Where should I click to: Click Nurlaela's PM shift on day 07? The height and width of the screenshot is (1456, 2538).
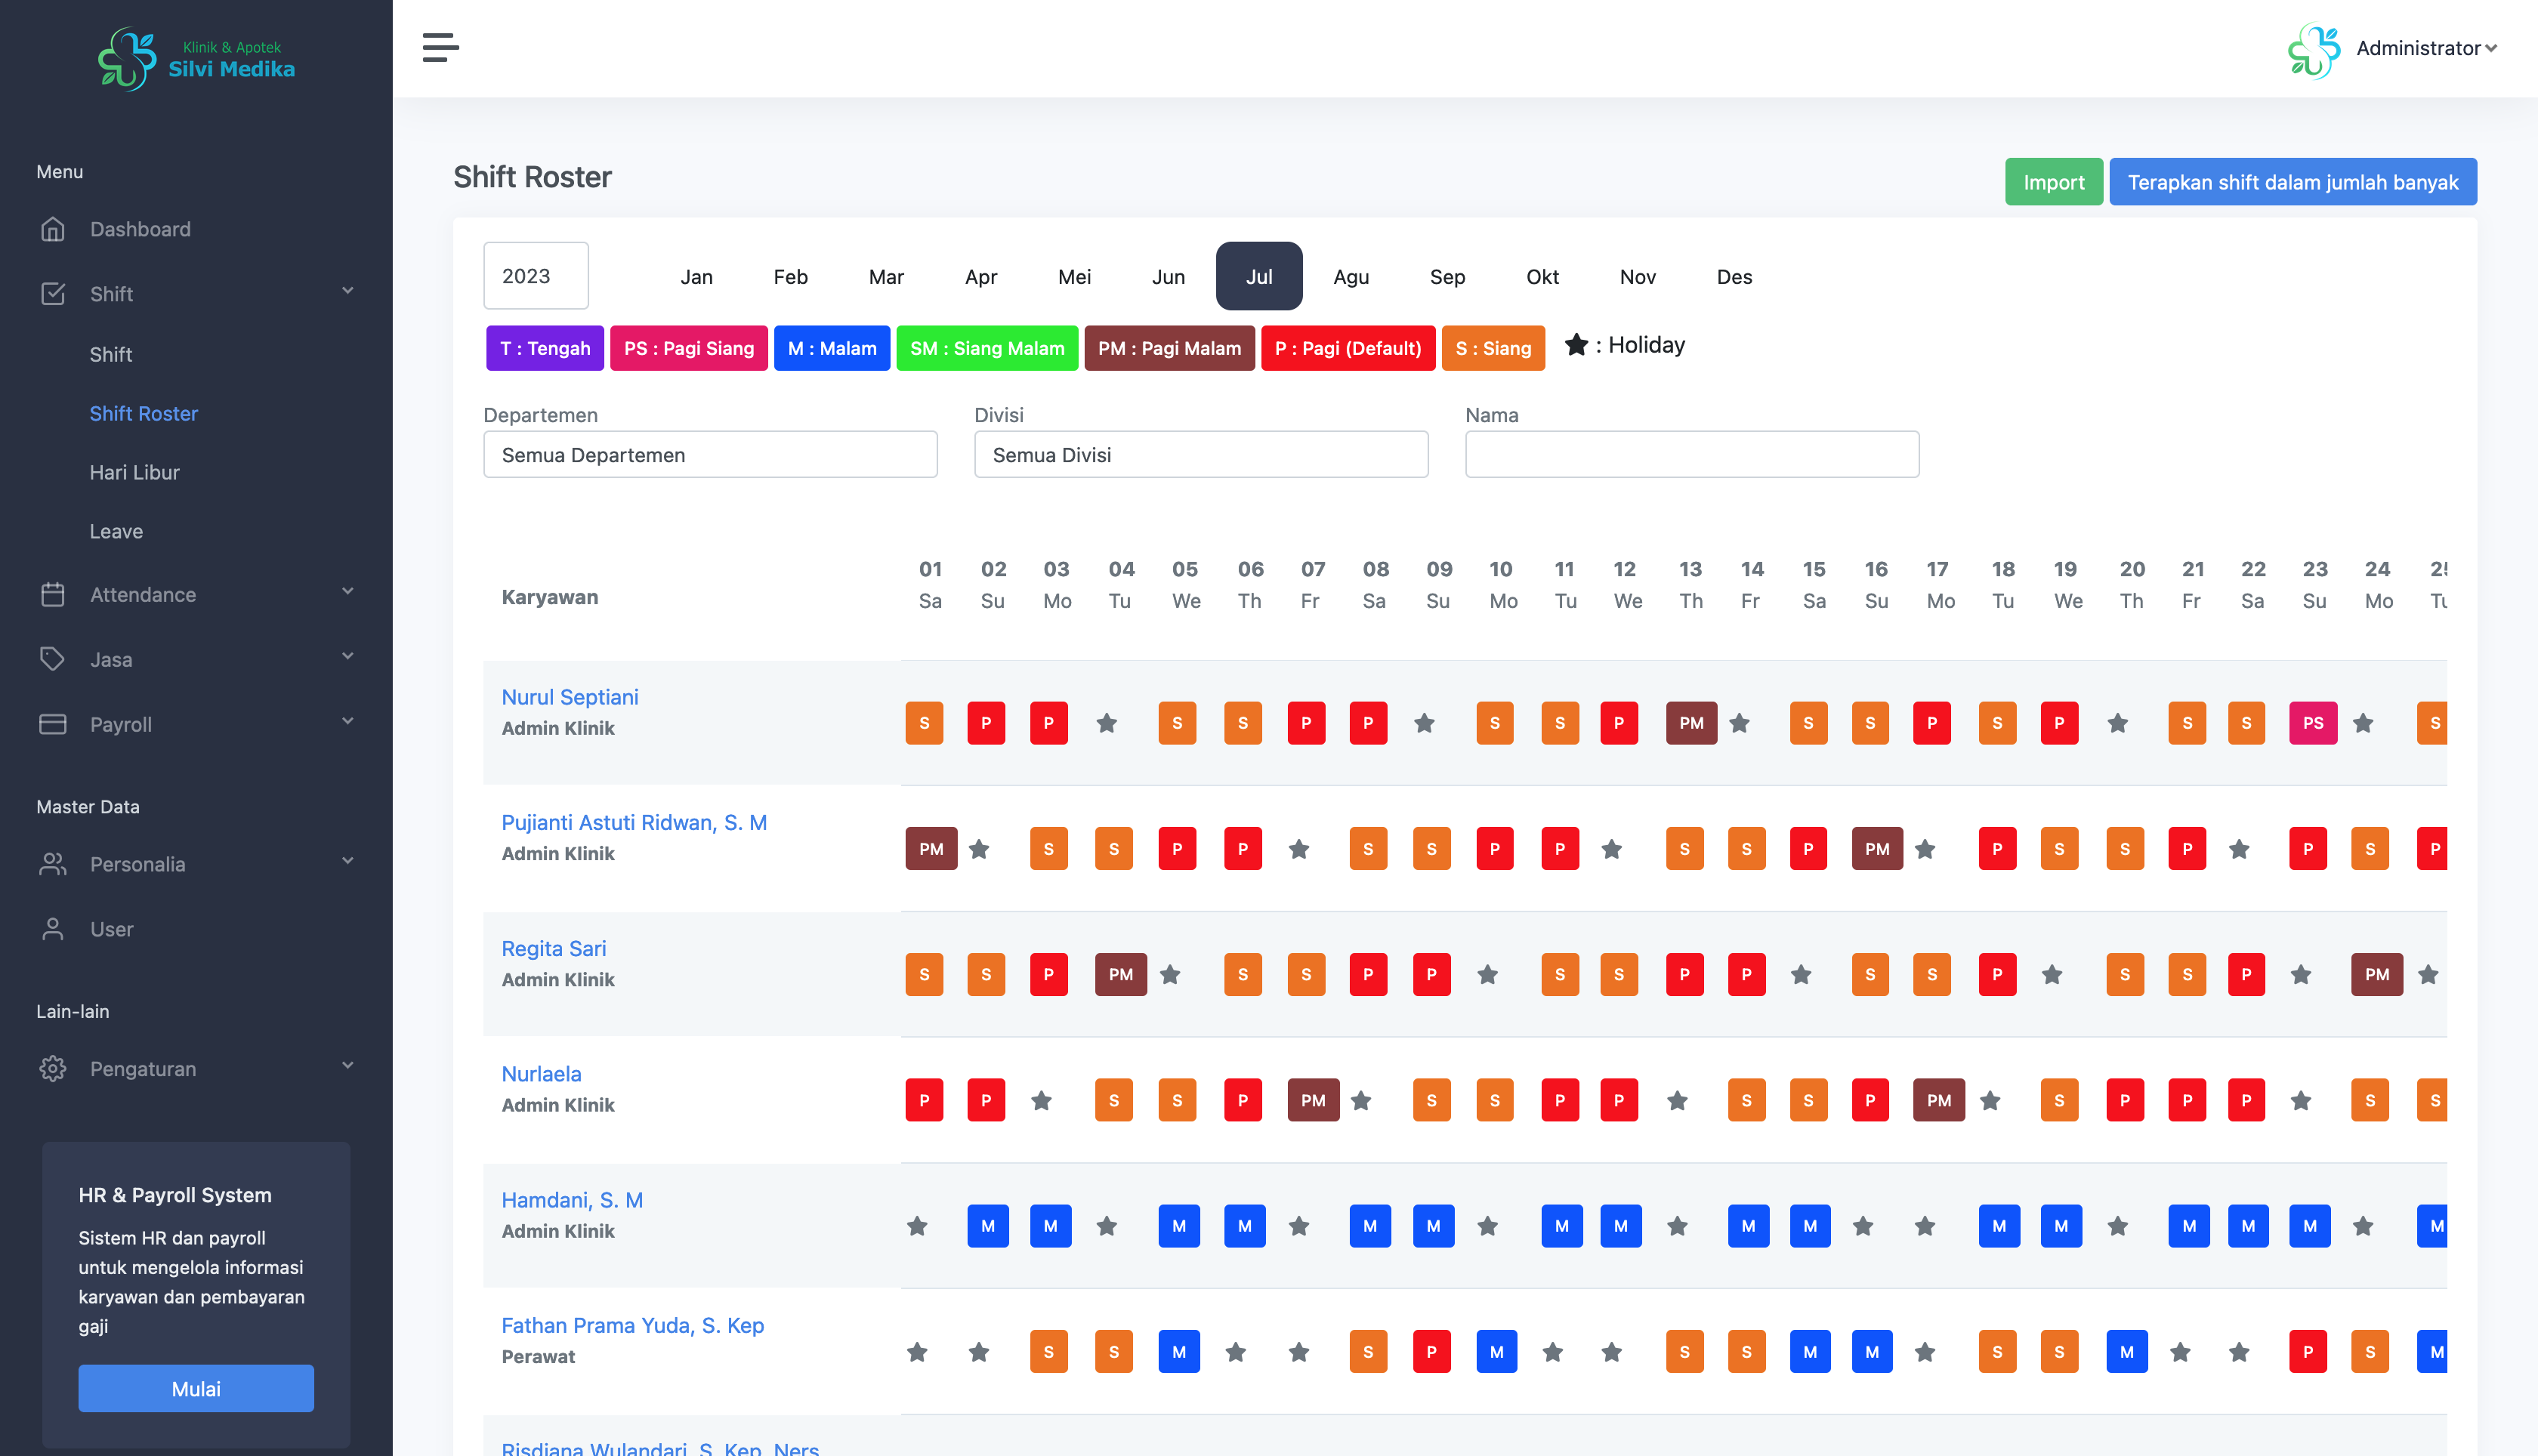(1313, 1100)
